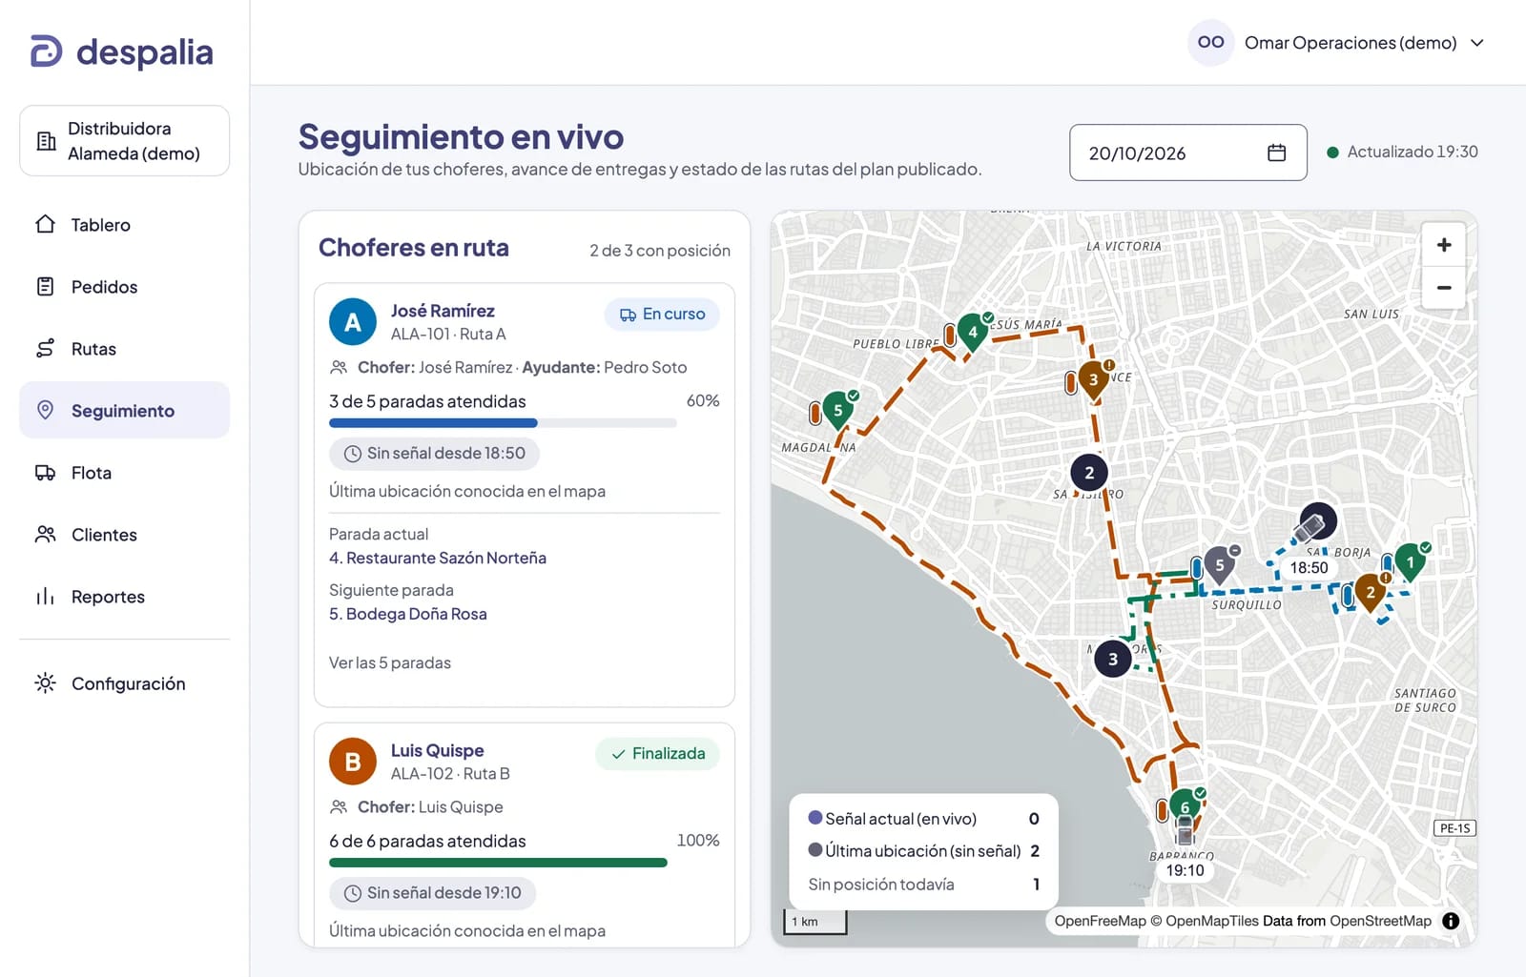Click the map attribution info icon
1526x977 pixels.
pos(1451,921)
